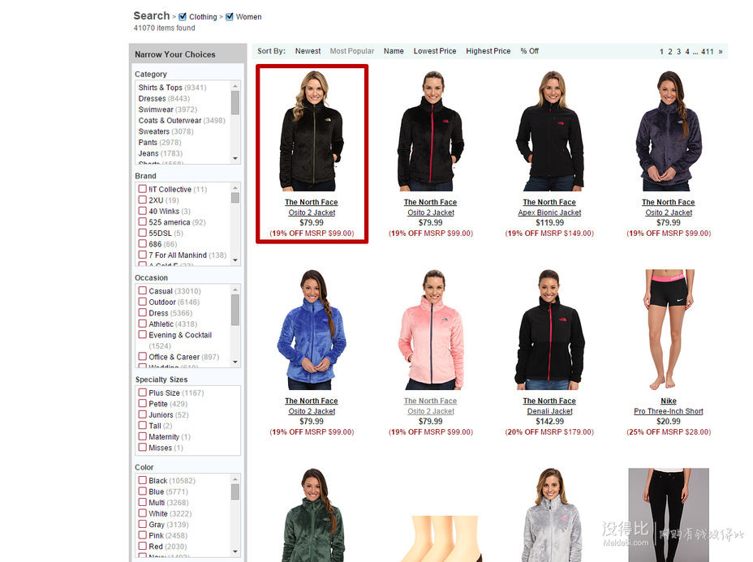753x562 pixels.
Task: Tick the White color checkbox
Action: [x=143, y=513]
